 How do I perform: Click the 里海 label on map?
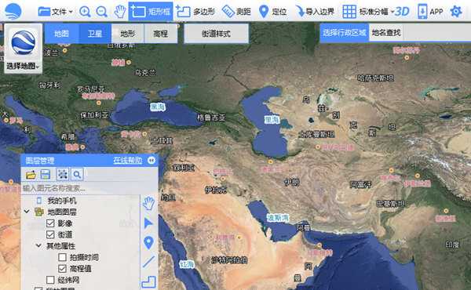[x=272, y=120]
